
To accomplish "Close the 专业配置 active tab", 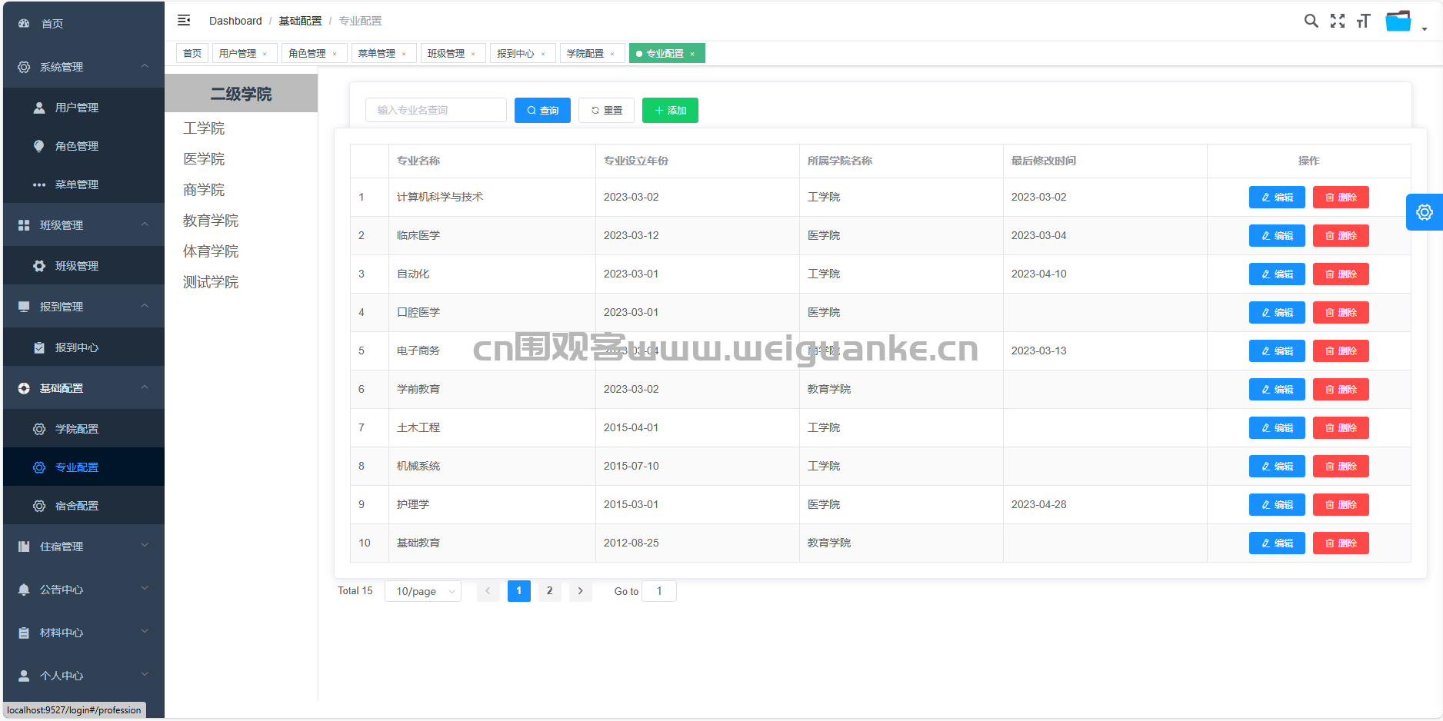I will 692,54.
